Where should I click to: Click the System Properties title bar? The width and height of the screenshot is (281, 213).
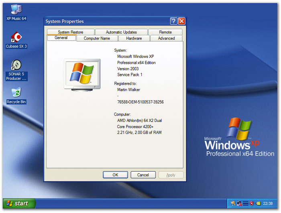tap(108, 21)
